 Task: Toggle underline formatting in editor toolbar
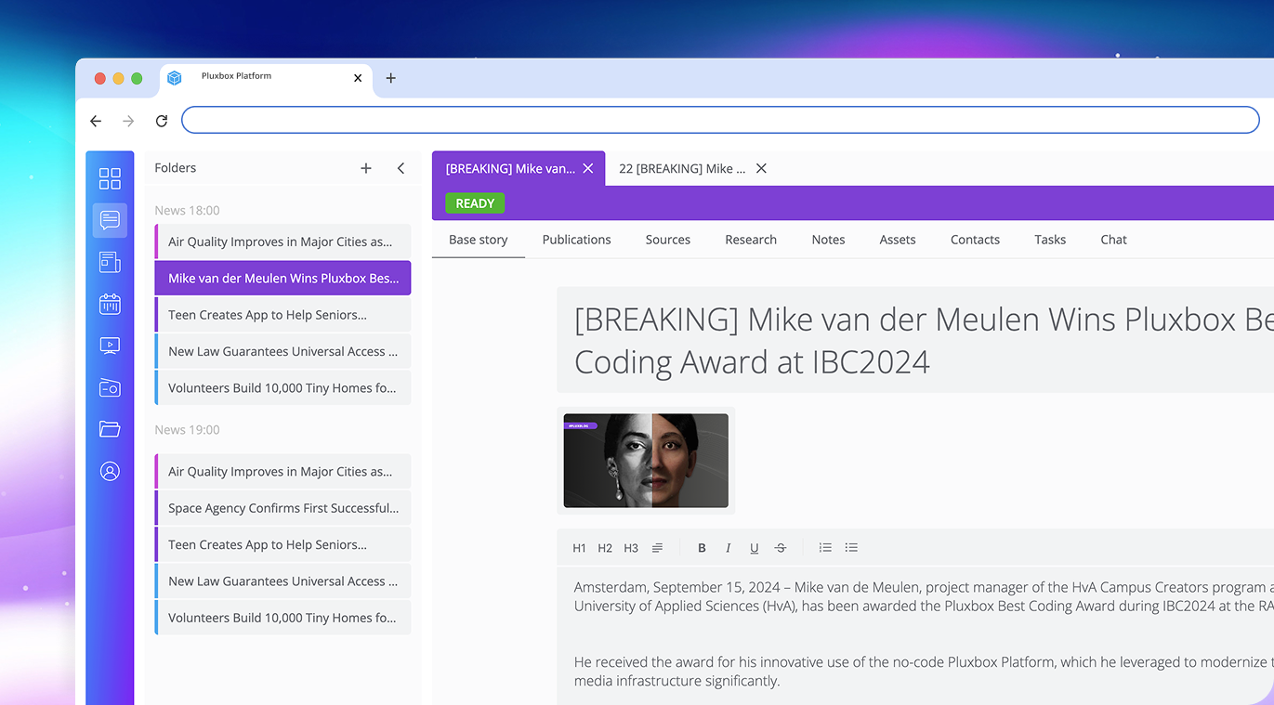tap(754, 548)
